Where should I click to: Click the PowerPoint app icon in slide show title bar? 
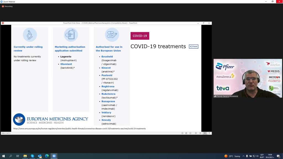click(3, 23)
